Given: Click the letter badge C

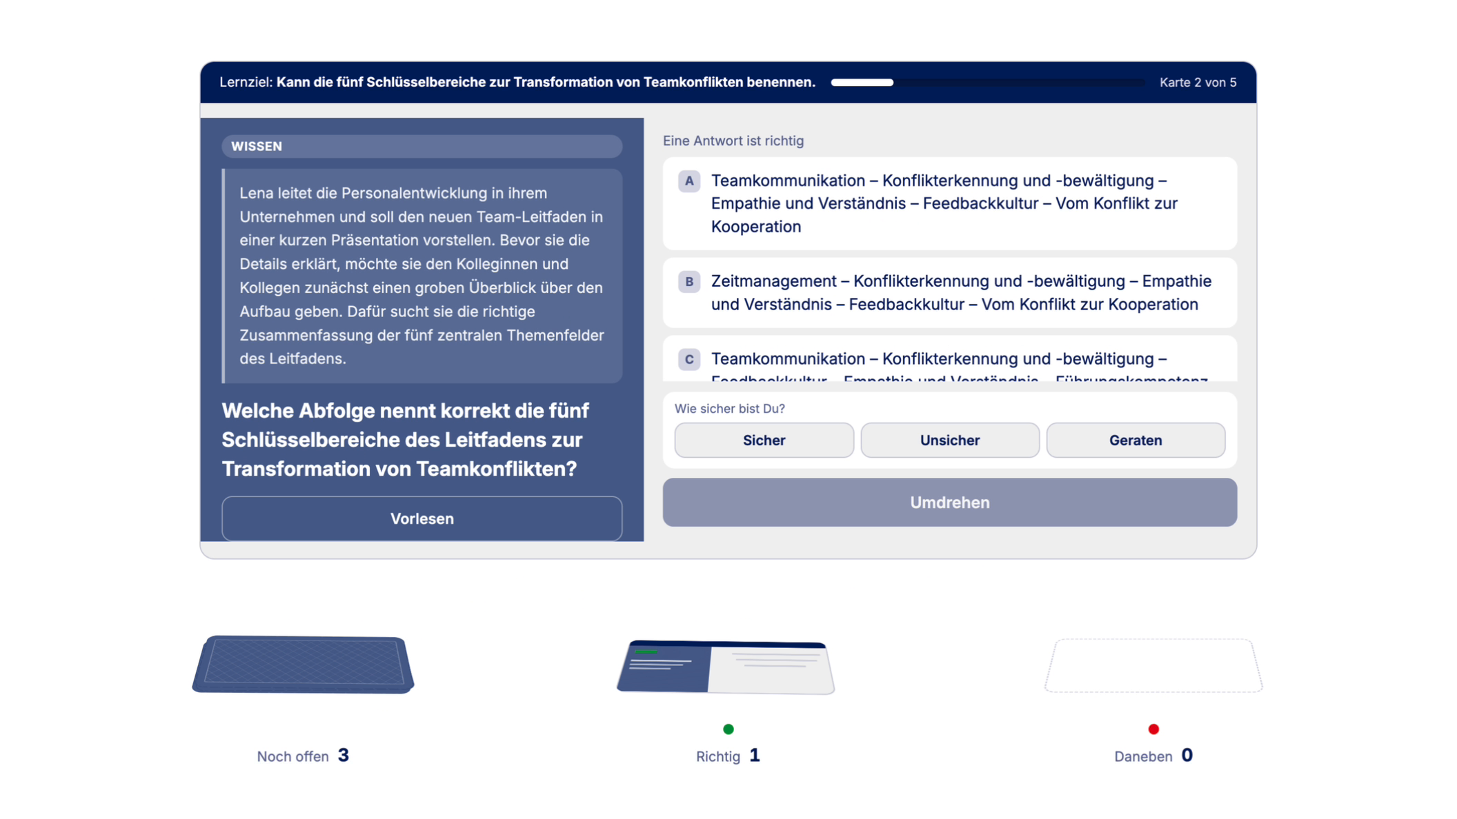Looking at the screenshot, I should click(x=688, y=359).
